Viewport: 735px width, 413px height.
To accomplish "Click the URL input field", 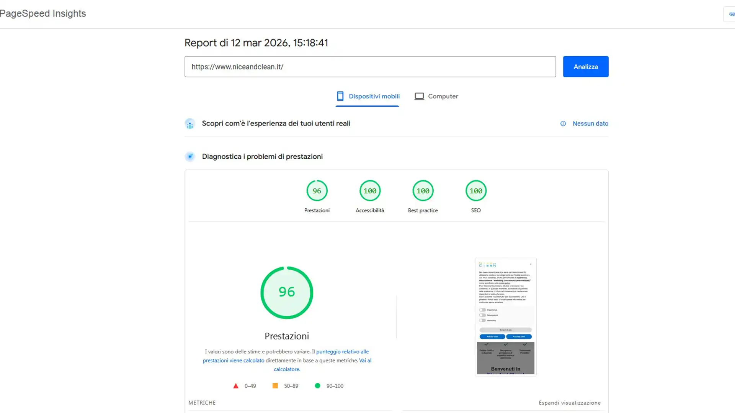I will click(x=370, y=67).
